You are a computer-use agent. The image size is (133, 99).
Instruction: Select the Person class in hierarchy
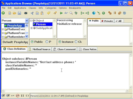43,24
